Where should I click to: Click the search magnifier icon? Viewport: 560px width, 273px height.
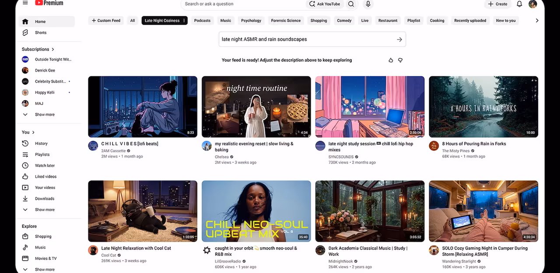pos(351,4)
